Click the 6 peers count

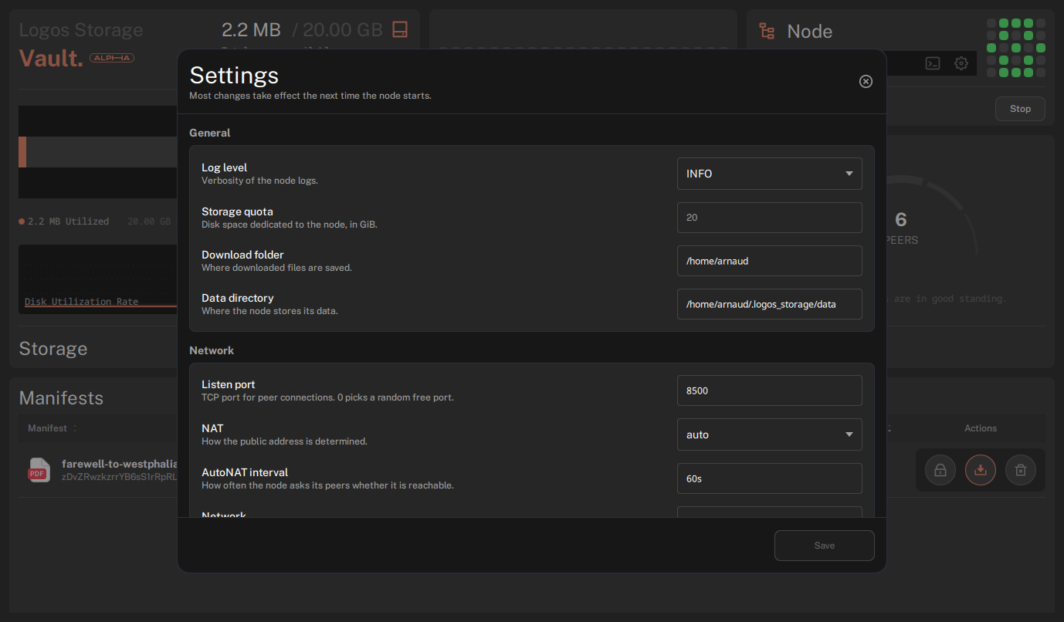click(900, 219)
